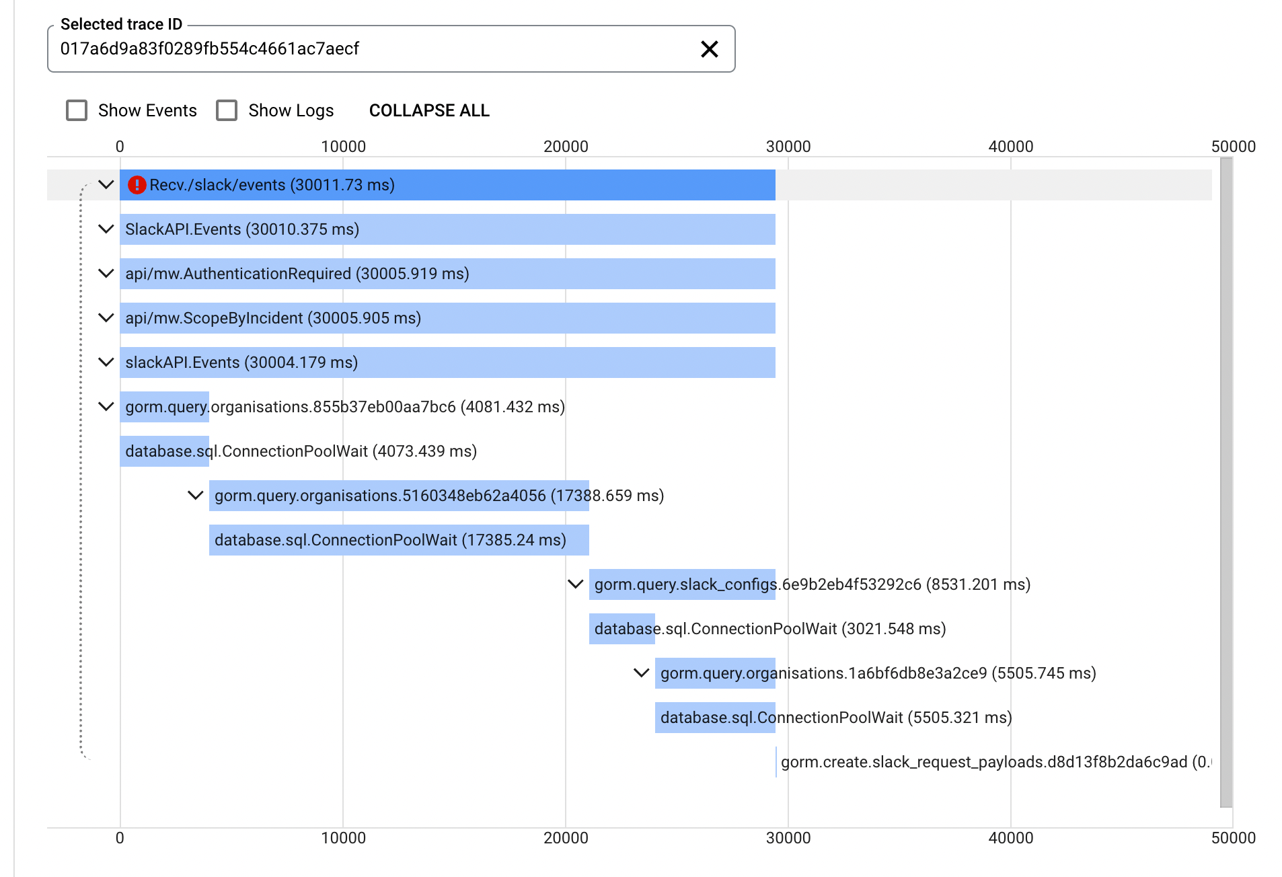Click the red error icon on Recv./slack/events span
The width and height of the screenshot is (1282, 877).
click(x=137, y=185)
